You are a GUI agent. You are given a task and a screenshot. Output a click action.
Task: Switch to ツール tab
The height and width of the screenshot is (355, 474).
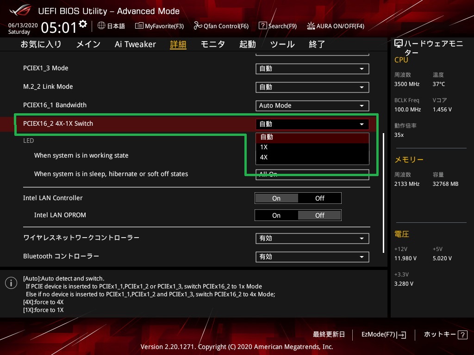tap(282, 44)
